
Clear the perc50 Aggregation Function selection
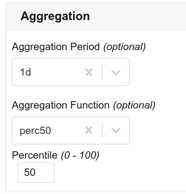point(89,131)
